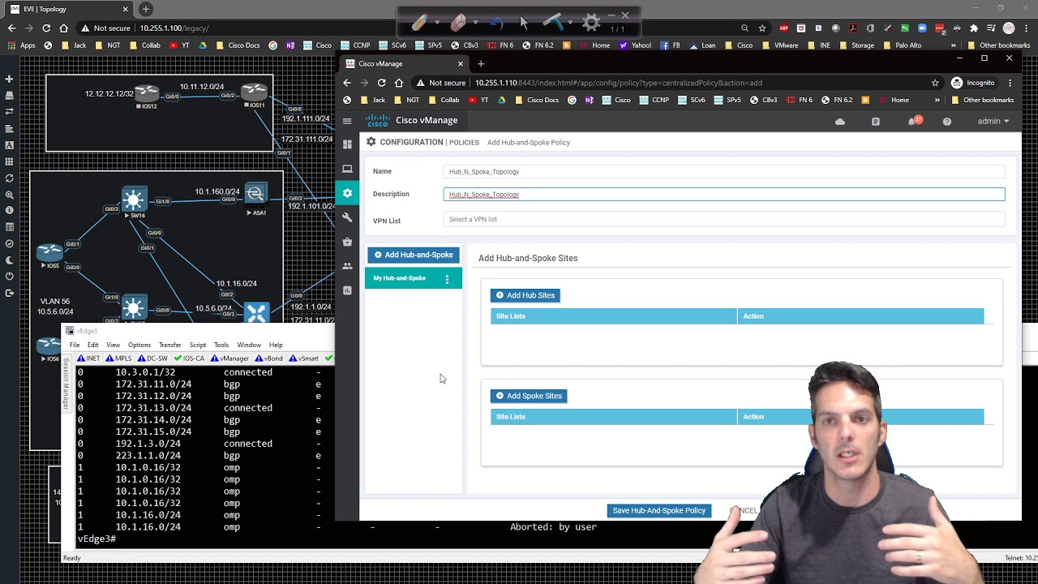The width and height of the screenshot is (1038, 584).
Task: Open Edit menu in vEdge3 terminal
Action: (x=93, y=345)
